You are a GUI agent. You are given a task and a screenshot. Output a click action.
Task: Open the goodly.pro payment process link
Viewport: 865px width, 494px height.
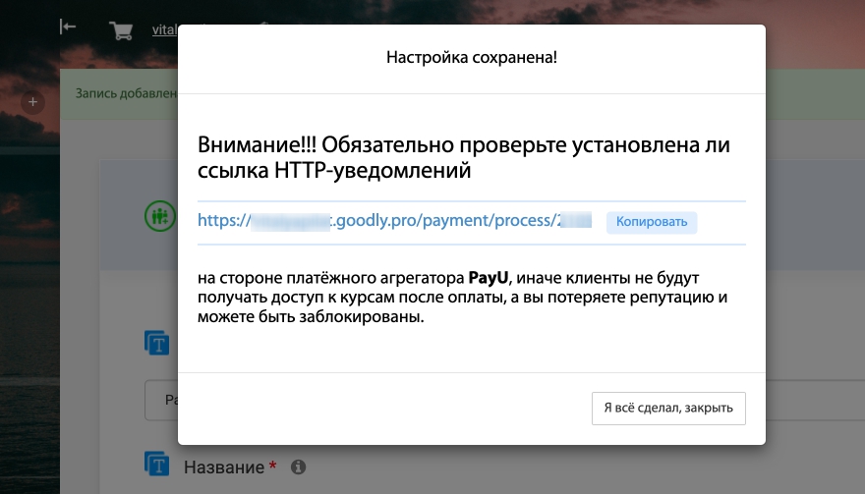pos(394,221)
